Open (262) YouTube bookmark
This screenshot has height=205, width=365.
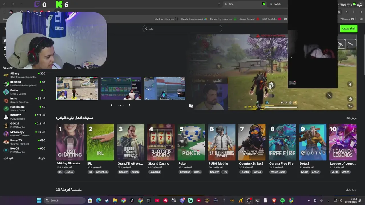271,19
